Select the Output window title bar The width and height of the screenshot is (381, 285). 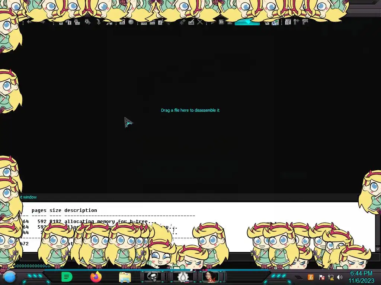[189, 197]
